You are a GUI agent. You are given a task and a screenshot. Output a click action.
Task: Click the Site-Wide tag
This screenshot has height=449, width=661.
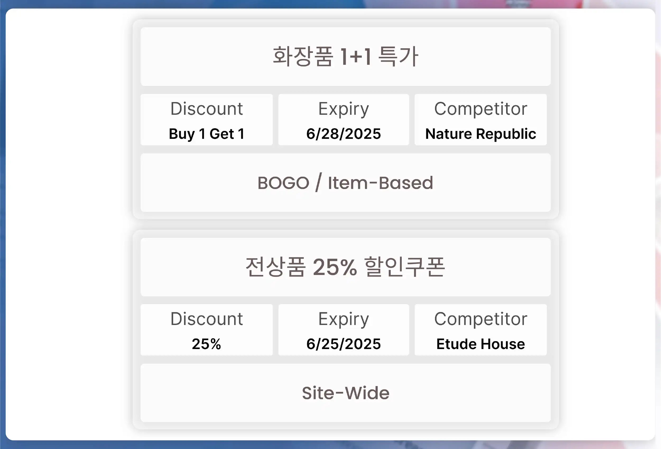tap(345, 393)
